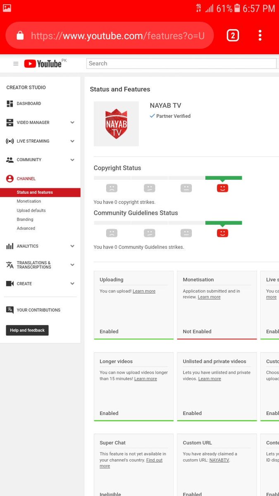Click 'Enabled' status in Uploading card
This screenshot has width=279, height=496.
[109, 331]
